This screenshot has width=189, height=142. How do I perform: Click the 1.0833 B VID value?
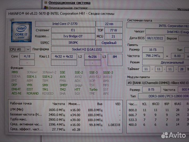tap(114, 125)
